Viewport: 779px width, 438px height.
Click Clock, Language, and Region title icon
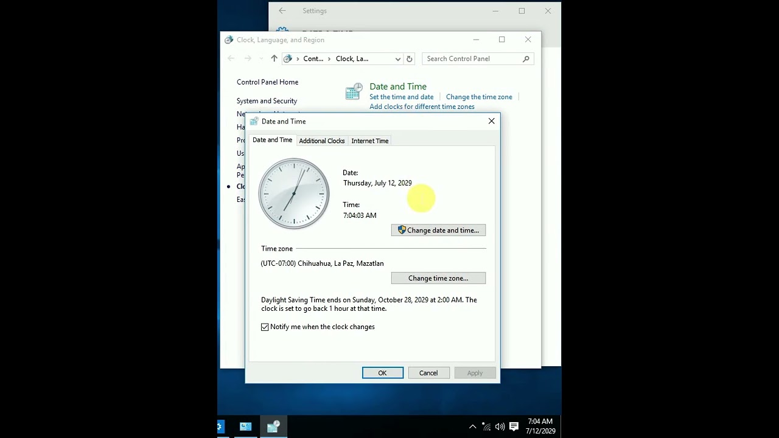[x=229, y=40]
